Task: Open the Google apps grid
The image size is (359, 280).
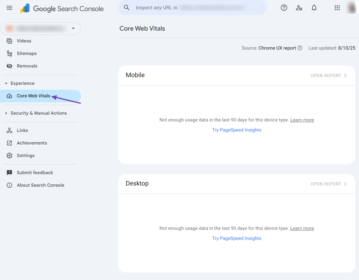Action: [x=337, y=8]
